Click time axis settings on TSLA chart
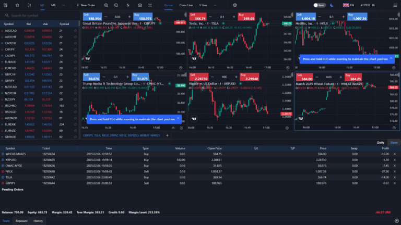Screen dimensions: 401x225 click(x=288, y=68)
